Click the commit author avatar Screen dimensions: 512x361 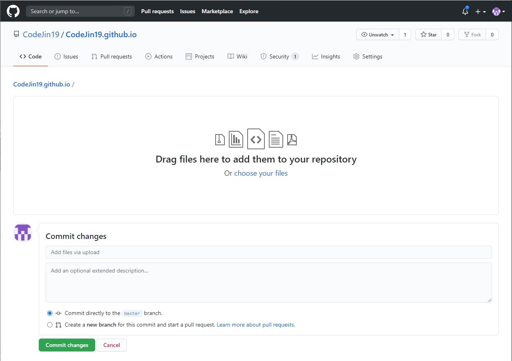23,233
